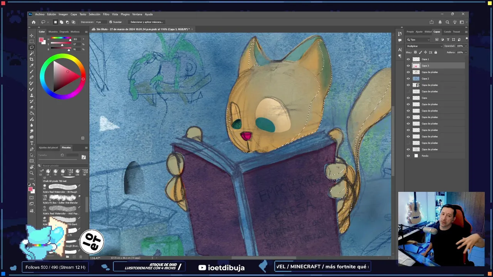This screenshot has height=277, width=493.
Task: Select 'Add to selection' mode
Action: (61, 22)
